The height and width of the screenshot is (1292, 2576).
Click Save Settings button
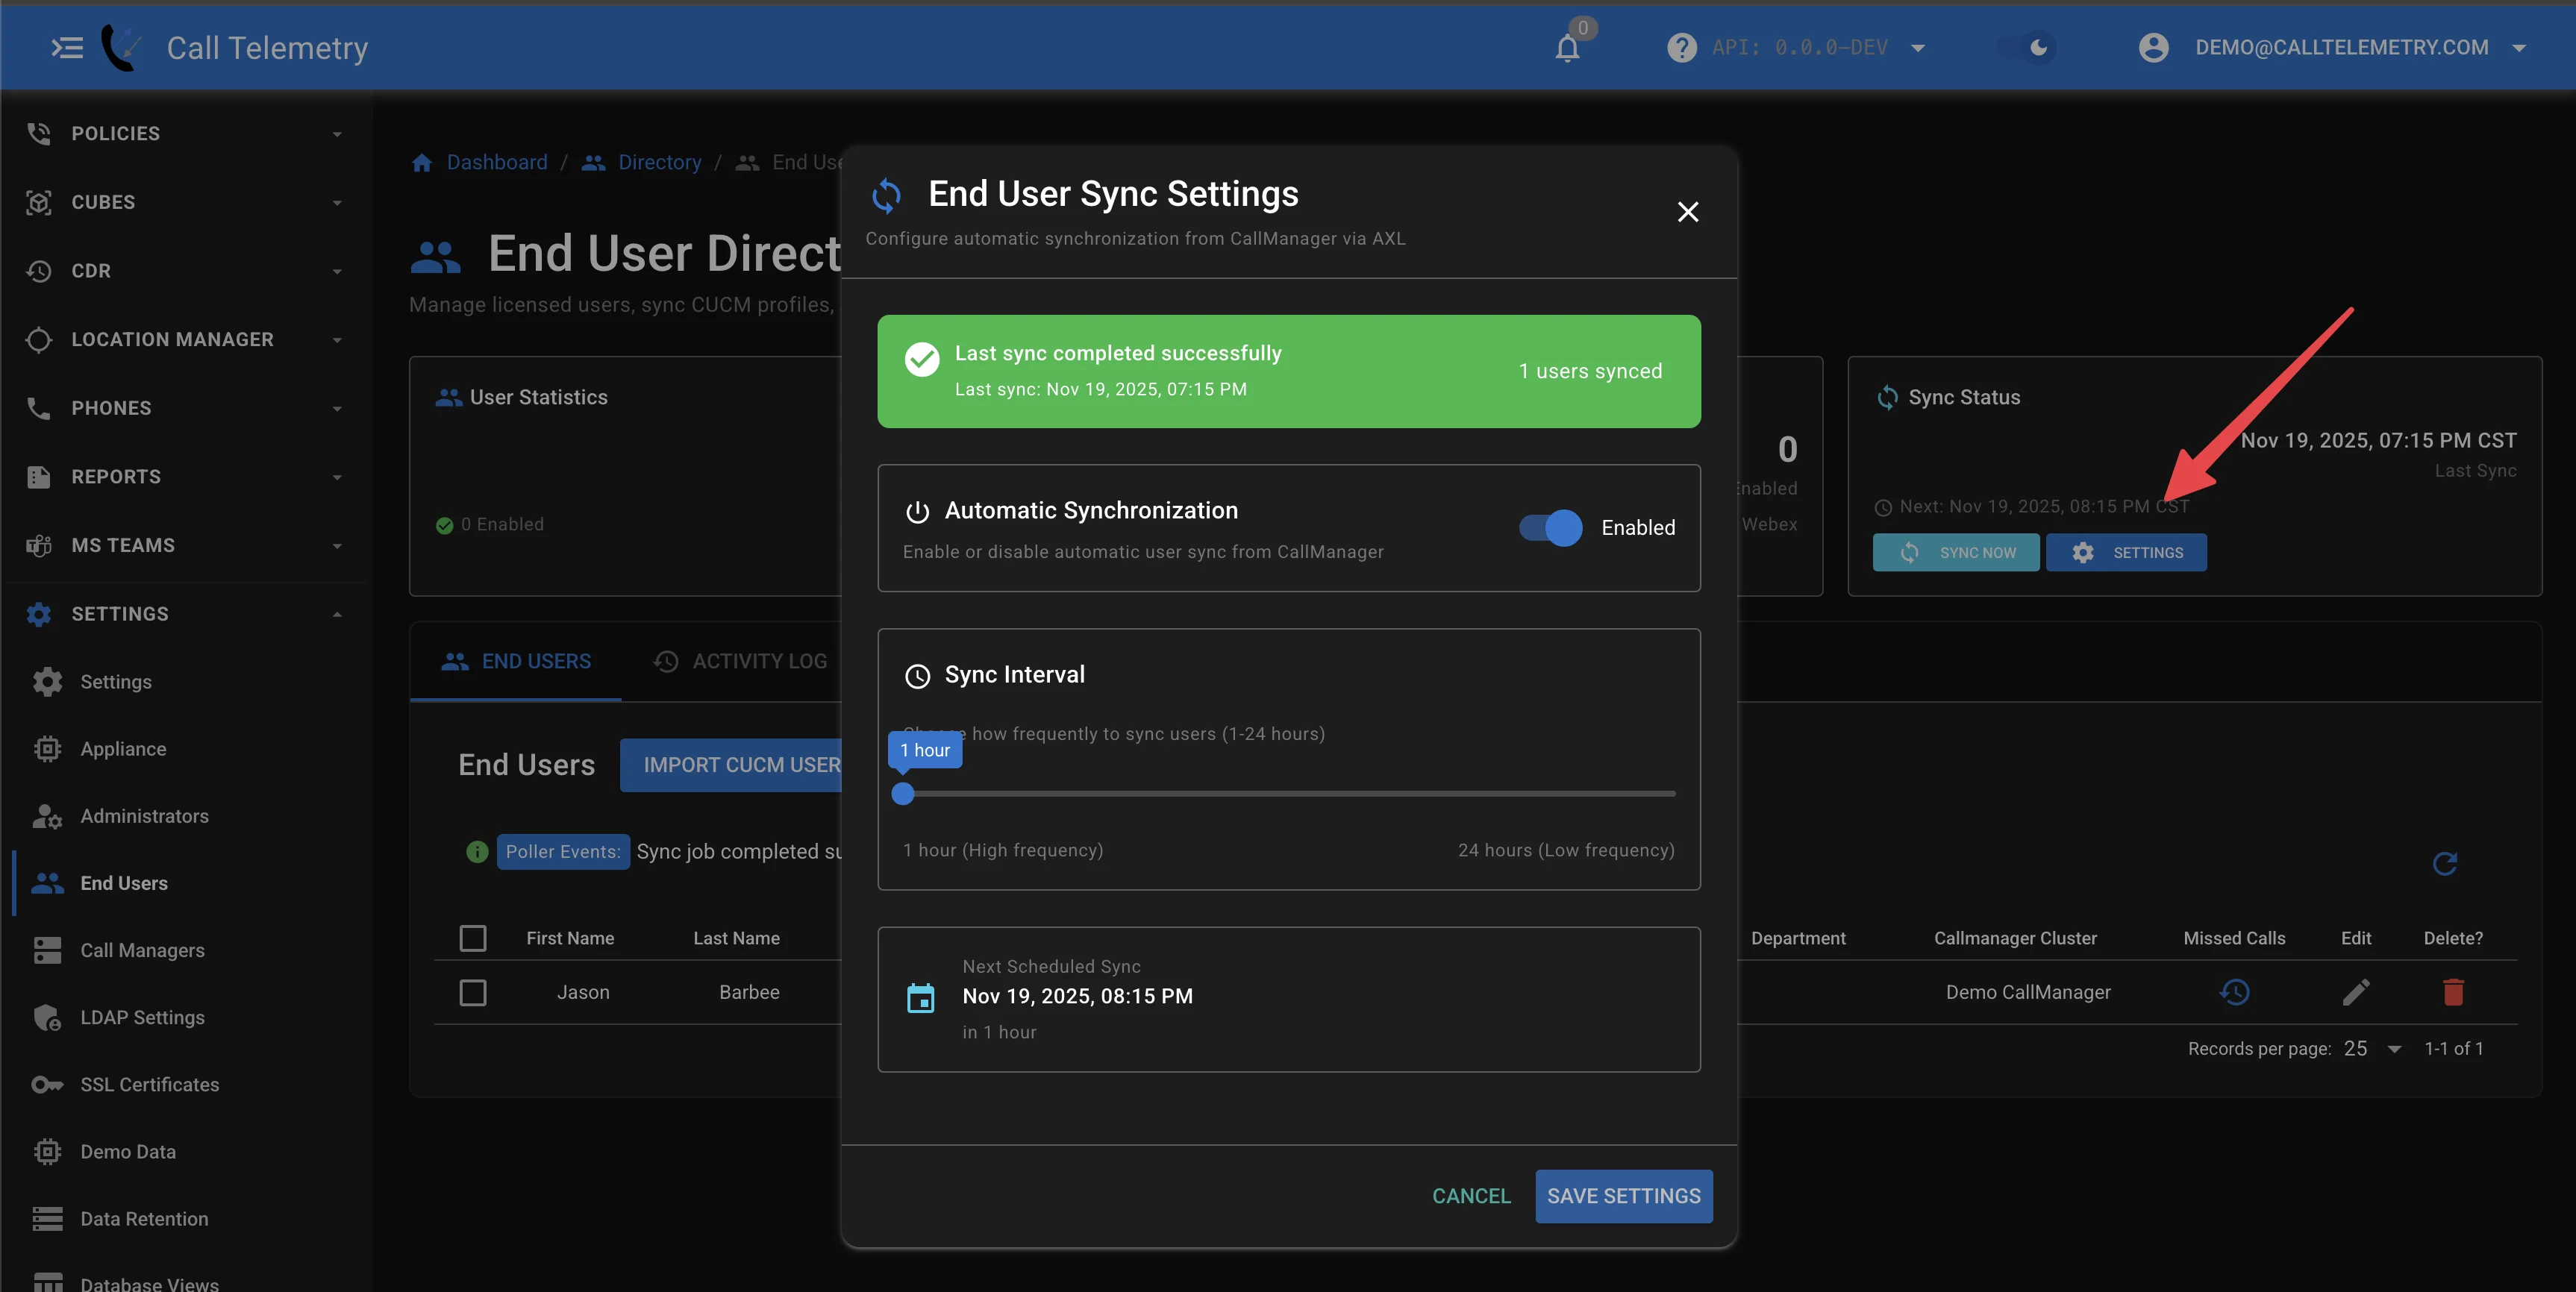pos(1624,1196)
